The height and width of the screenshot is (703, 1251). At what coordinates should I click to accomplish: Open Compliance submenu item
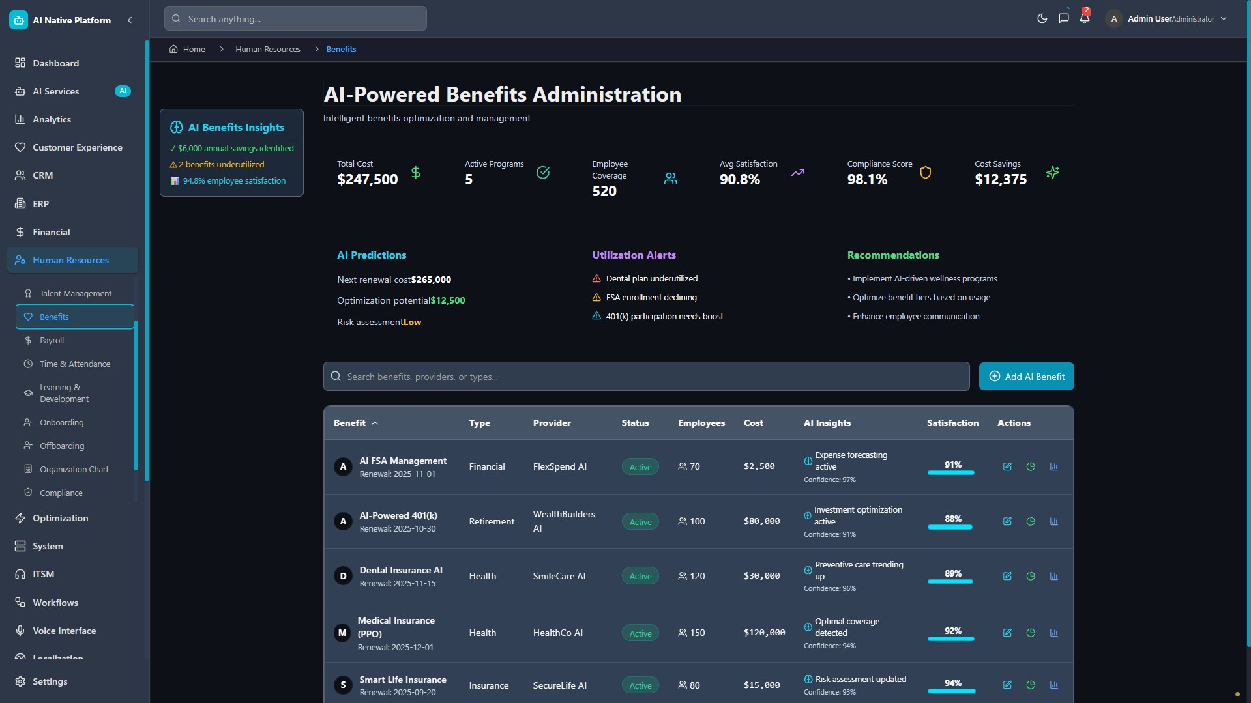75,493
